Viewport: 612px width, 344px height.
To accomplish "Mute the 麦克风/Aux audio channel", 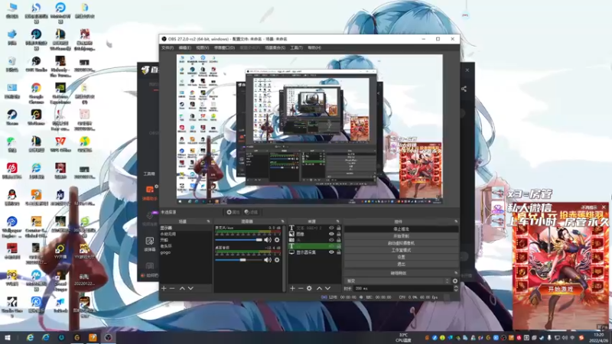I will (x=267, y=240).
